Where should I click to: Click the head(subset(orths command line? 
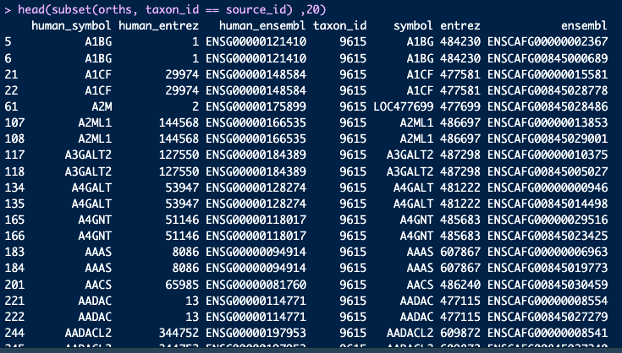(165, 9)
